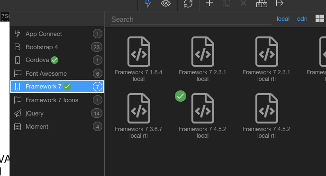Select Framework 7 3.6.7 local rtl file
Screen dimensions: 326x176
pos(138,116)
